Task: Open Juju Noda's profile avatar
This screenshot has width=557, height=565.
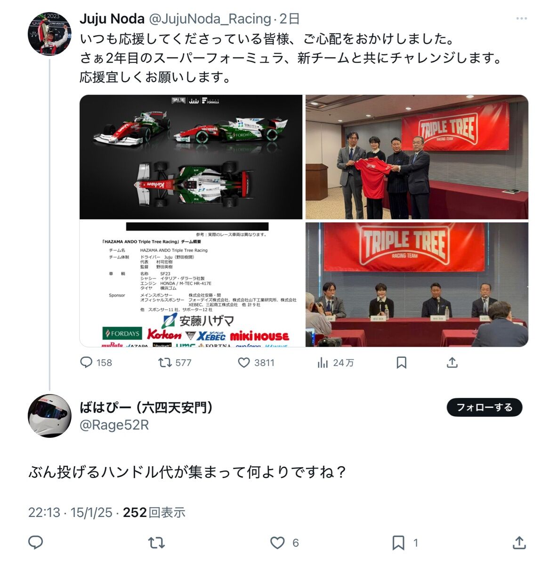Action: coord(49,34)
